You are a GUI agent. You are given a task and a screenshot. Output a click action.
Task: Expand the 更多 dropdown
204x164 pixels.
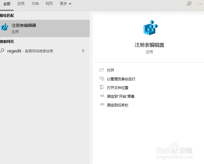point(65,4)
